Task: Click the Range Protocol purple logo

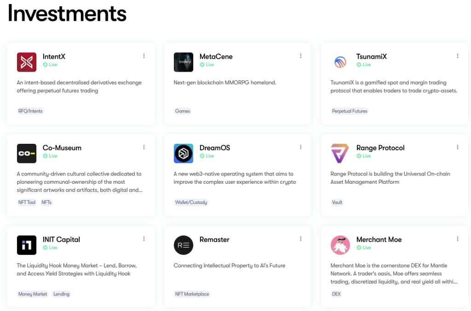Action: (x=340, y=153)
